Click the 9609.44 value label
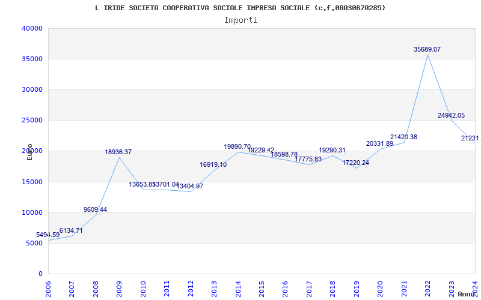The width and height of the screenshot is (481, 300). (x=95, y=210)
